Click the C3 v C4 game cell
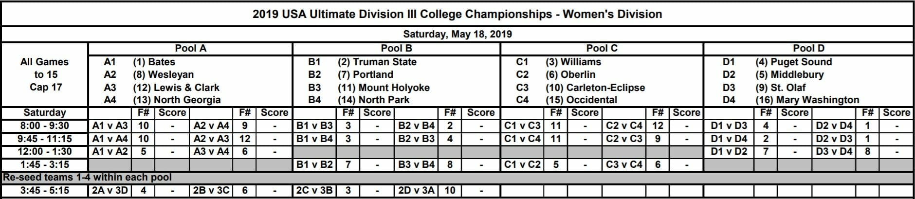Viewport: 915px width, 199px height. pos(624,165)
